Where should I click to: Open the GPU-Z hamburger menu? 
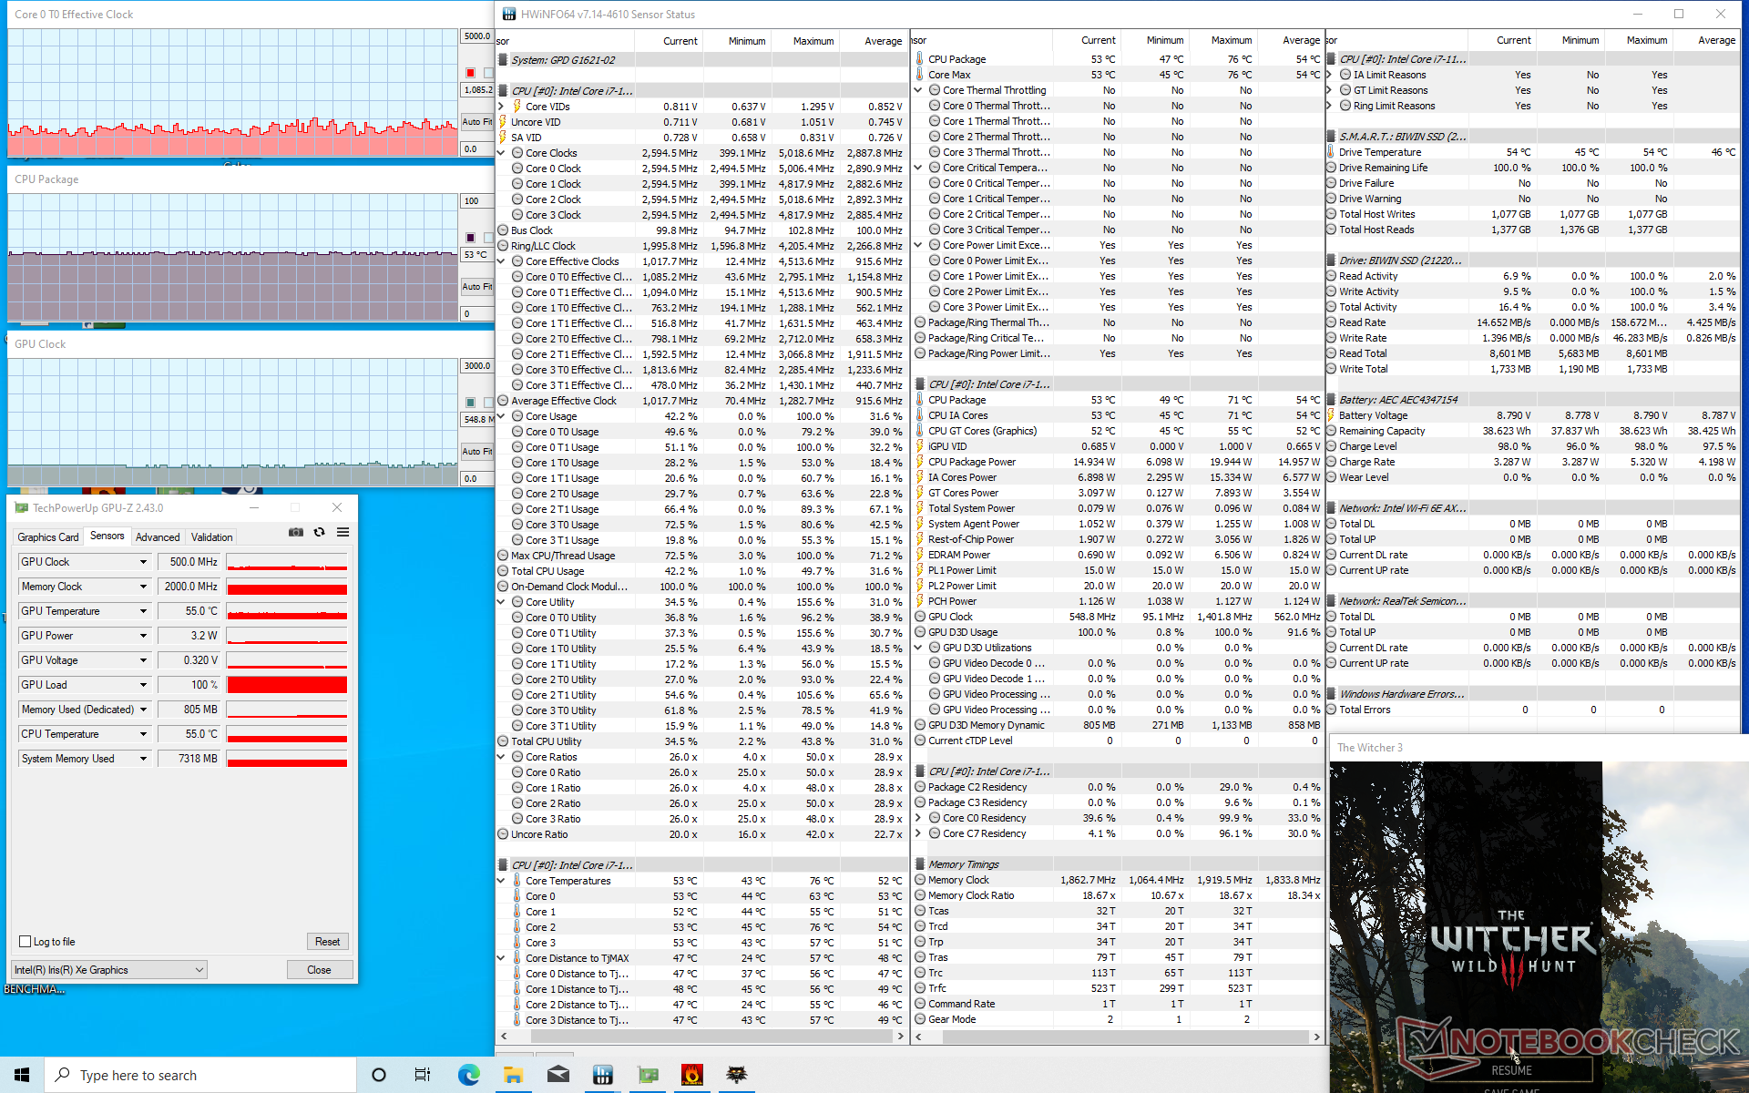click(343, 532)
